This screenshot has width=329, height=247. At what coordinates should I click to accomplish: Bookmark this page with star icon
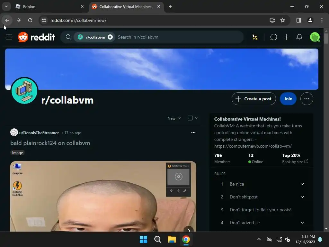(x=283, y=20)
